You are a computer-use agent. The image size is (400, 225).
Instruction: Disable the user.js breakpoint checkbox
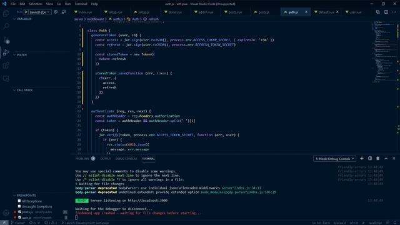(19, 217)
